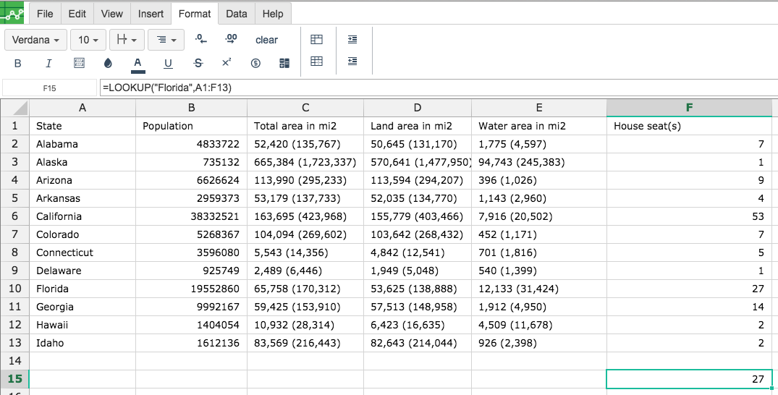Click the increase decimal places icon

(231, 39)
